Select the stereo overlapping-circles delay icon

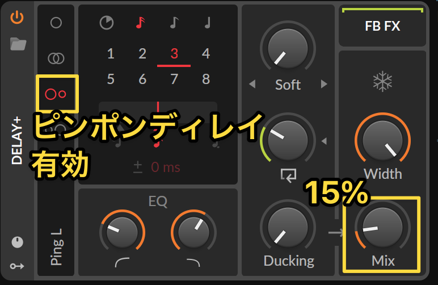[x=56, y=58]
